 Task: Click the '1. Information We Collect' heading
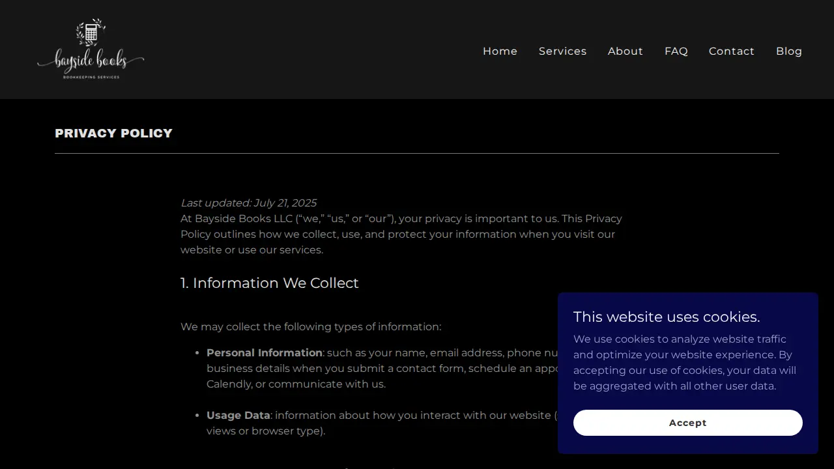click(270, 283)
